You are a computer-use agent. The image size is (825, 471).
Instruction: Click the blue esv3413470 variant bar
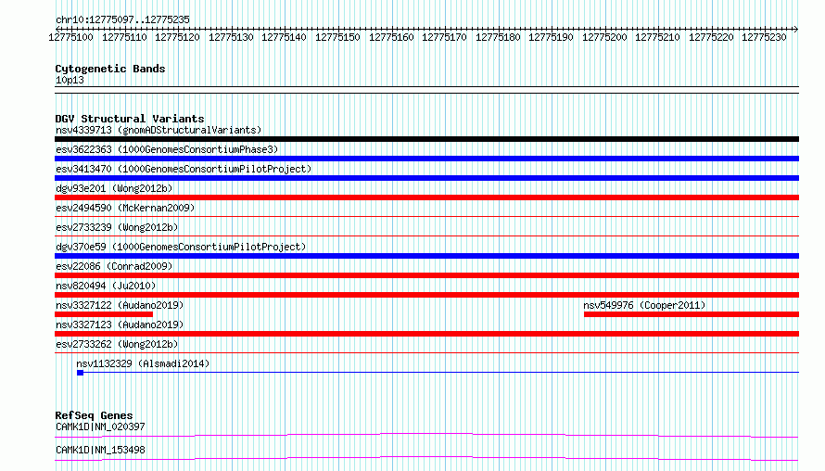426,178
